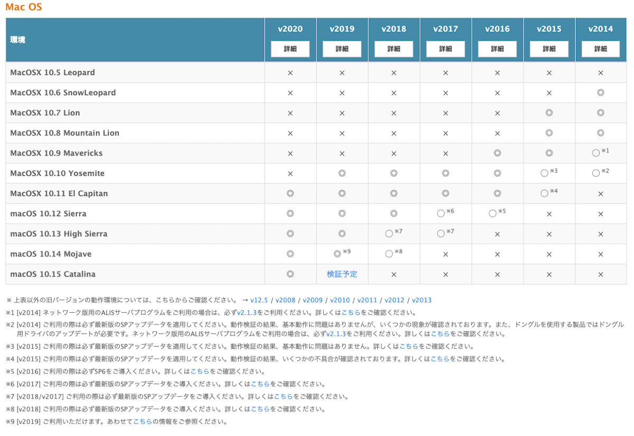The height and width of the screenshot is (436, 634).
Task: Open the こちら link in footnote ※6
Action: click(x=260, y=384)
